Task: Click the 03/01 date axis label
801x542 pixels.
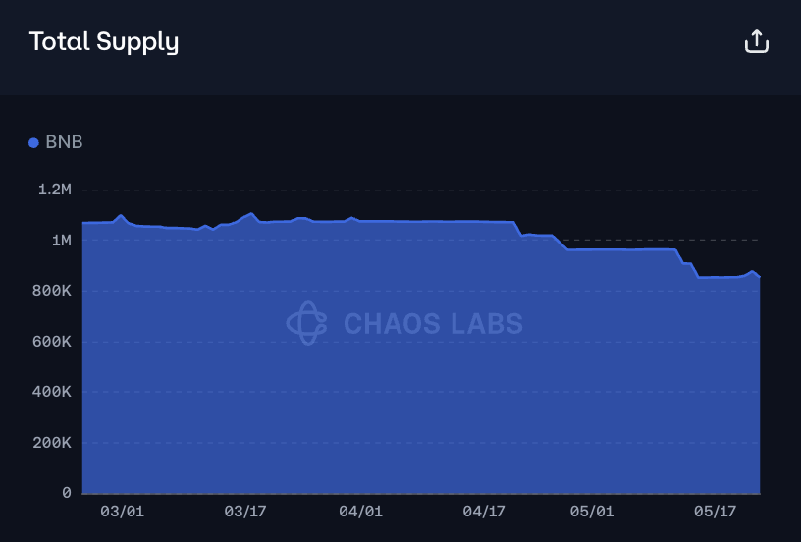Action: (122, 512)
